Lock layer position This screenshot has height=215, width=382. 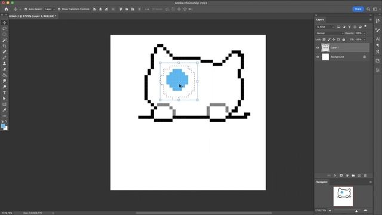(334, 39)
